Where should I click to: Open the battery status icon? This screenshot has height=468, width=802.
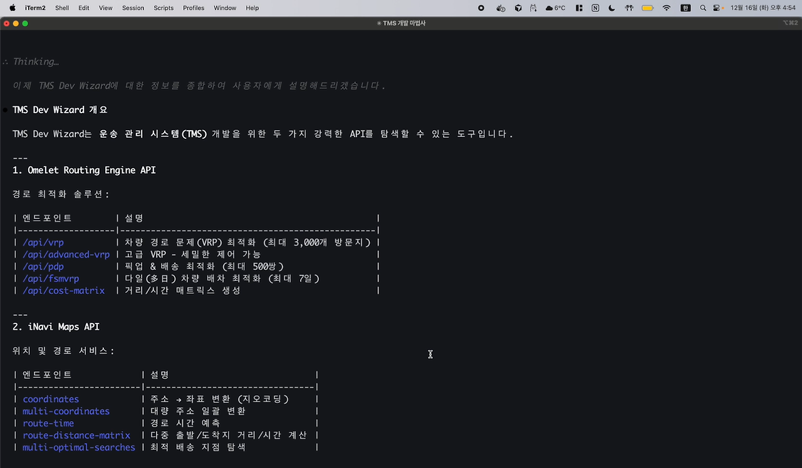(x=648, y=8)
